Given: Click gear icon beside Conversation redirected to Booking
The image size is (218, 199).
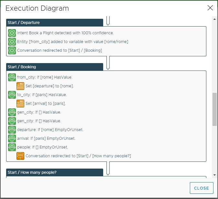Looking at the screenshot, I should coord(12,50).
